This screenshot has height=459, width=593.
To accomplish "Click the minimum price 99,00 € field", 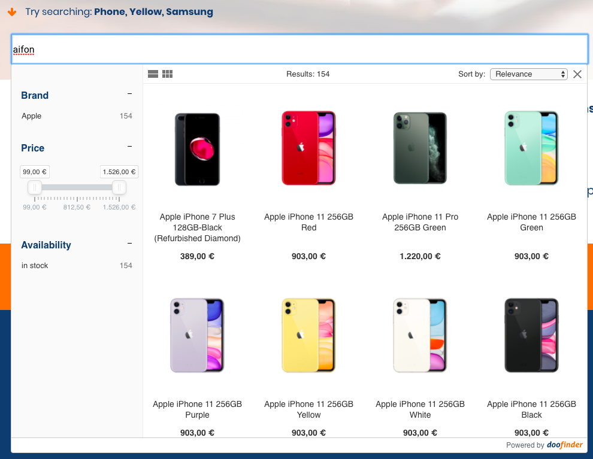I will pyautogui.click(x=35, y=172).
